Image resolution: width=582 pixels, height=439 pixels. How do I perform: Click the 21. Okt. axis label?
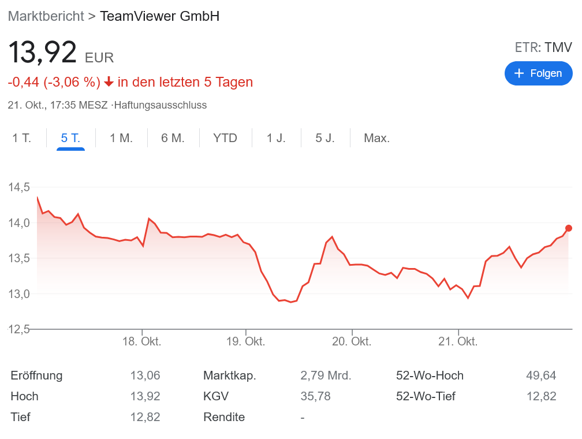tap(458, 341)
